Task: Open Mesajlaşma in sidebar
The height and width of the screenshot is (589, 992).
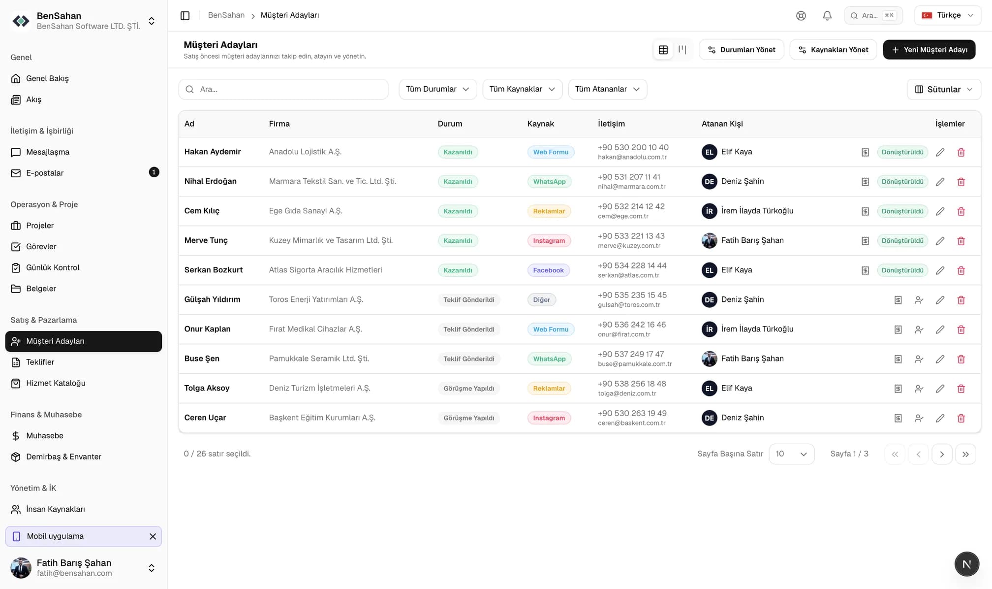Action: pos(84,152)
